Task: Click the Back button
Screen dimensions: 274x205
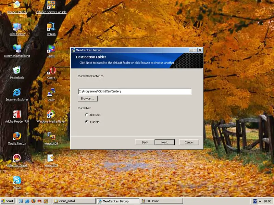Action: [x=145, y=142]
